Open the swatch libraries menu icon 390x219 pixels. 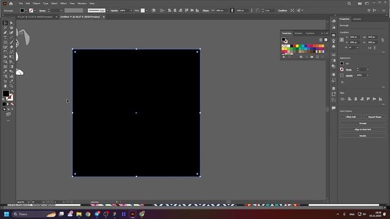pyautogui.click(x=284, y=57)
